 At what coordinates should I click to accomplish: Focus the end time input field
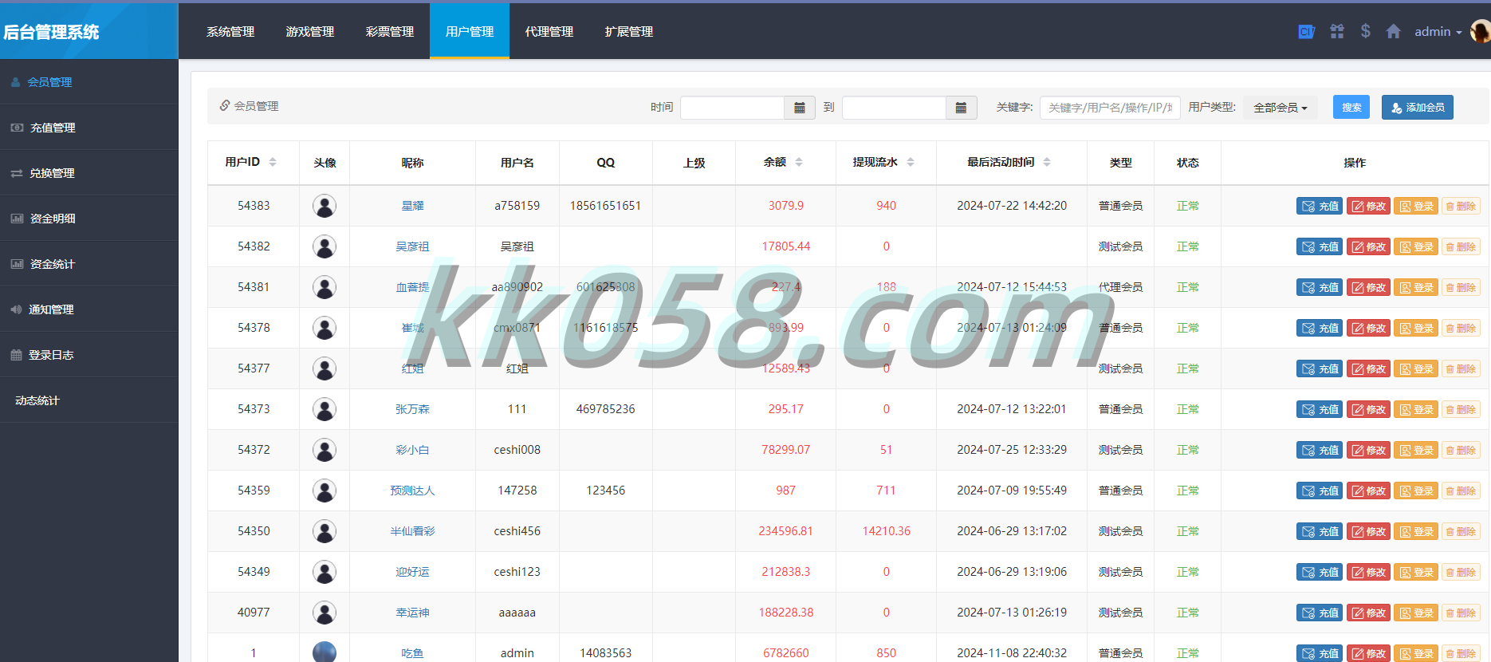[x=894, y=108]
